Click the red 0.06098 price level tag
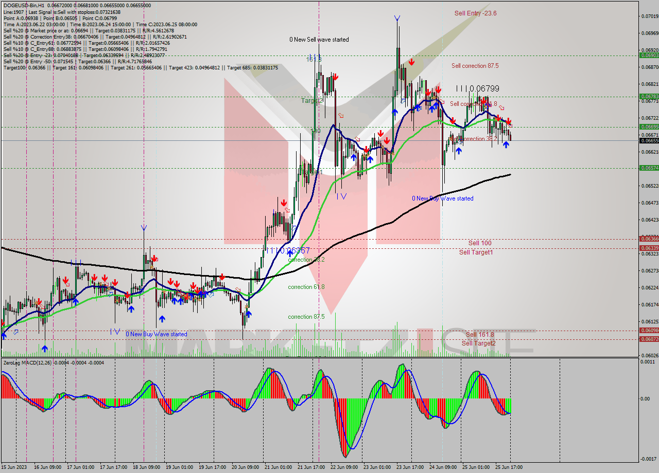This screenshot has width=659, height=473. tap(649, 330)
